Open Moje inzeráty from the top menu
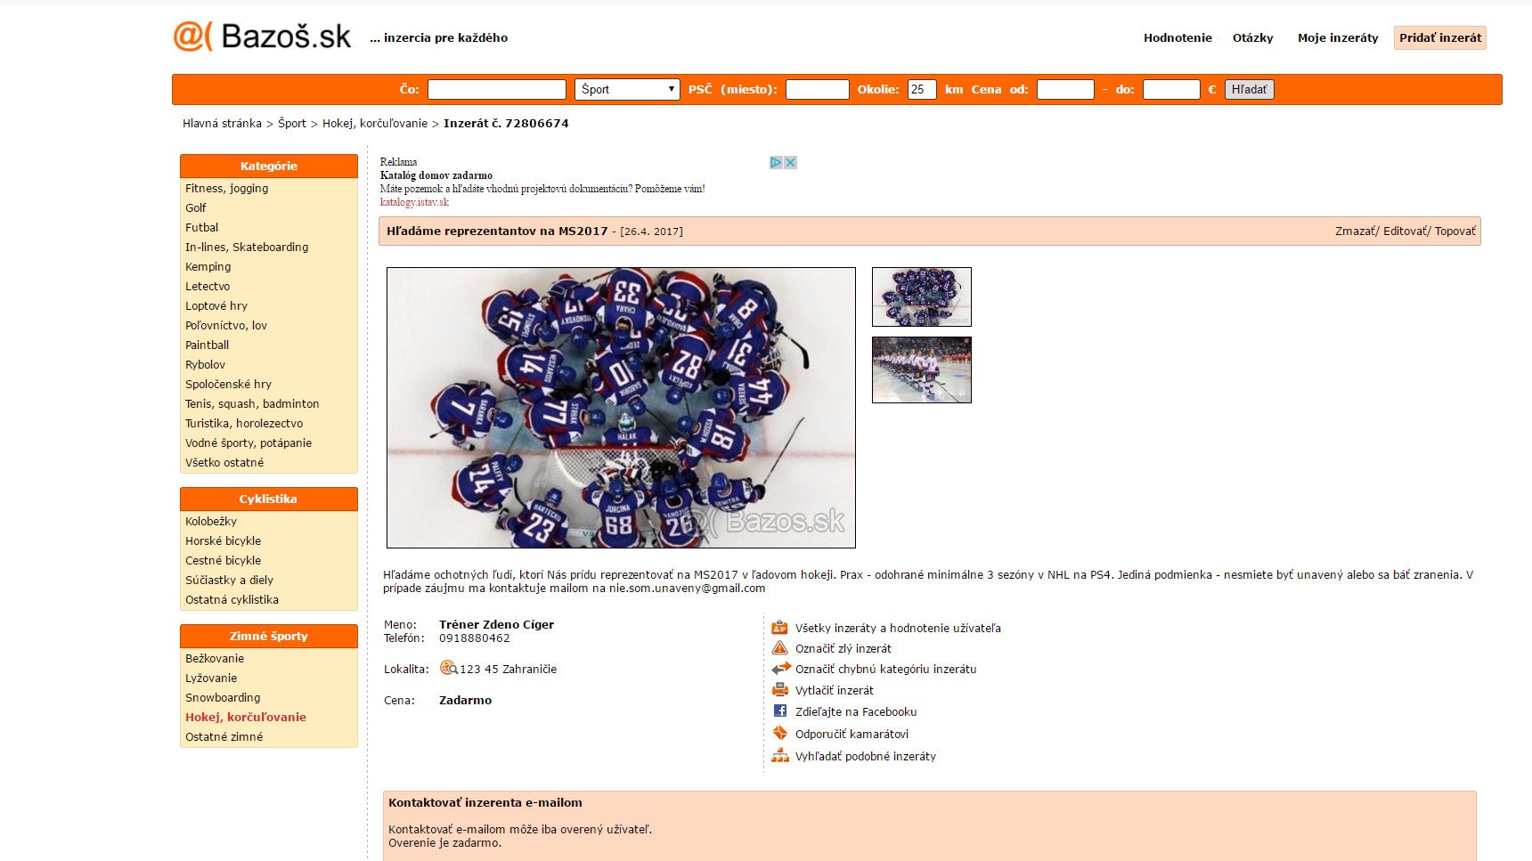This screenshot has height=861, width=1532. pos(1337,37)
